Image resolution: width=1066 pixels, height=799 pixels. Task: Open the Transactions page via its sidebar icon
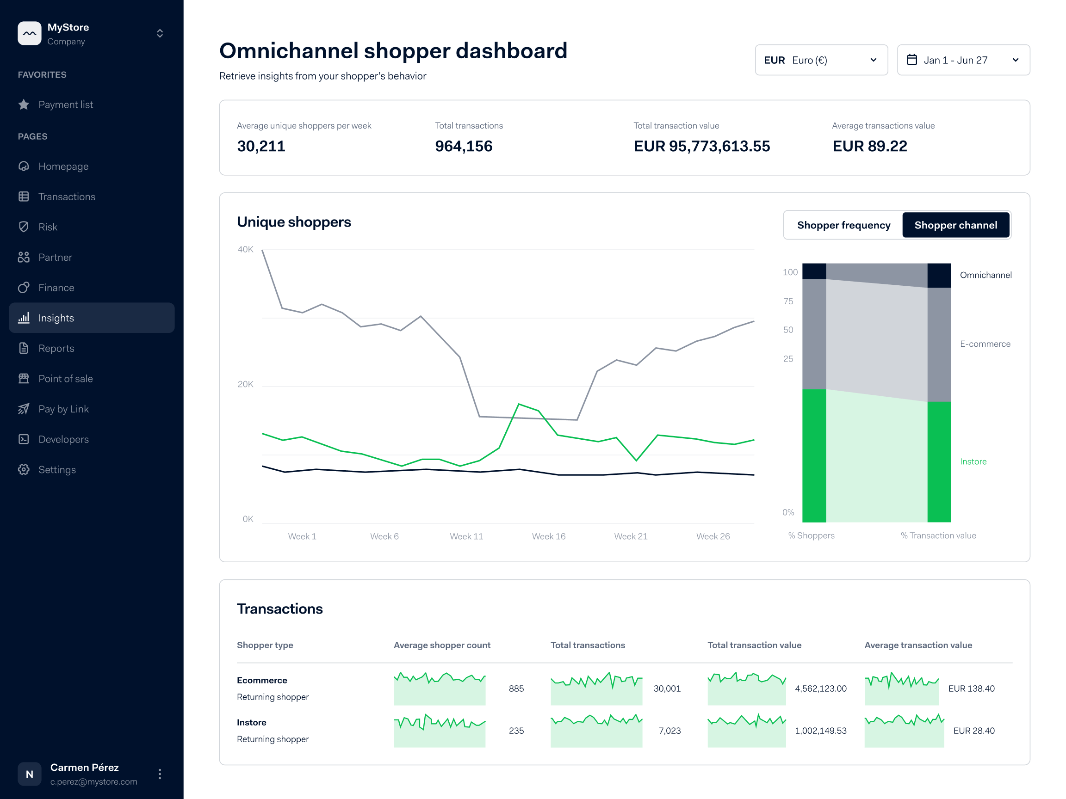point(24,197)
